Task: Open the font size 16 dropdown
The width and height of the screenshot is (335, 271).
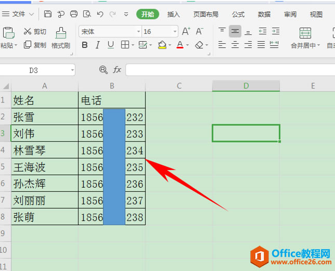Action: [175, 31]
